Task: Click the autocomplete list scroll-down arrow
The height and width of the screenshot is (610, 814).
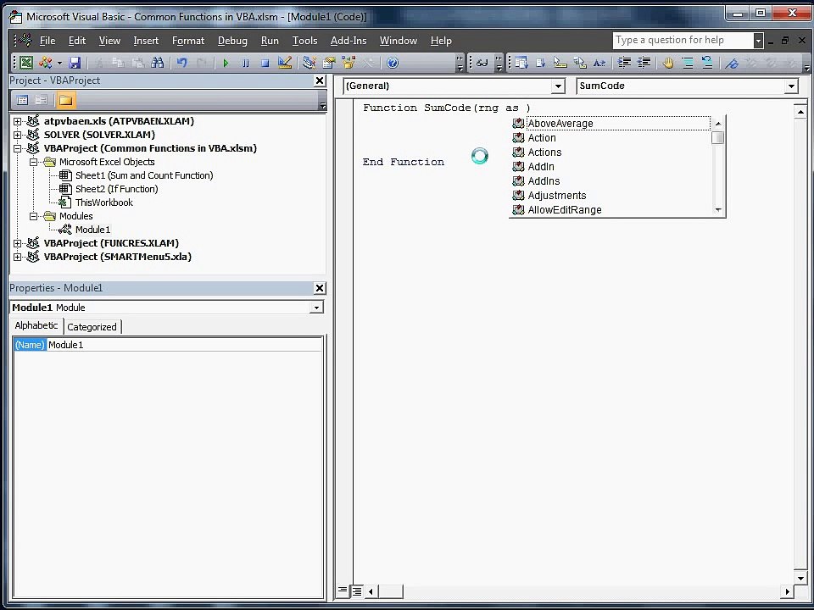Action: pyautogui.click(x=718, y=210)
